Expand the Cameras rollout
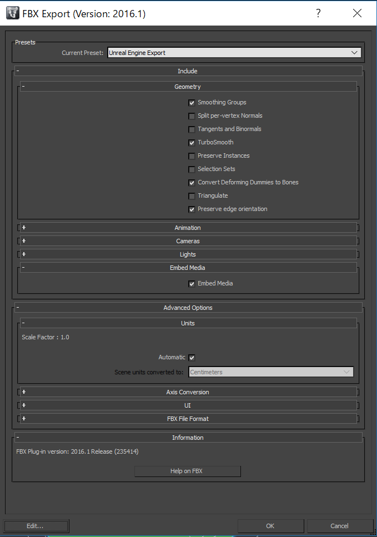 point(188,241)
